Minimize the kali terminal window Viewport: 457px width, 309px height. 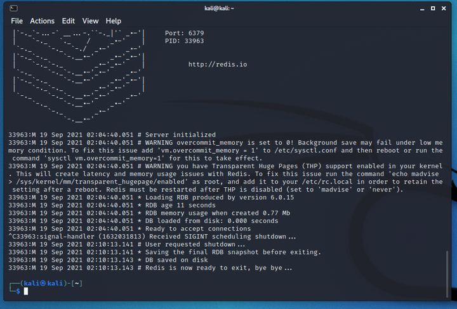click(x=422, y=9)
